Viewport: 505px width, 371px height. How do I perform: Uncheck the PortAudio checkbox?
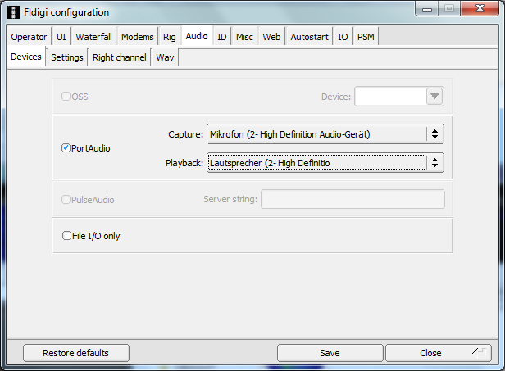(x=66, y=148)
